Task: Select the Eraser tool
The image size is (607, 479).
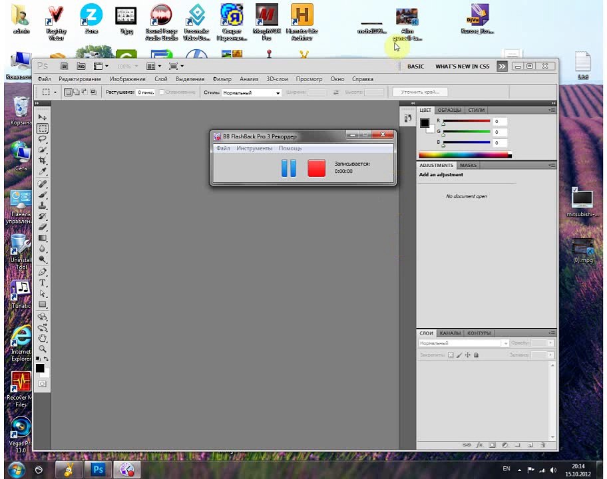Action: pyautogui.click(x=42, y=227)
